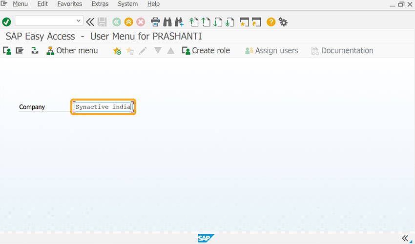Click the Find binoculars icon
The image size is (415, 244).
167,22
